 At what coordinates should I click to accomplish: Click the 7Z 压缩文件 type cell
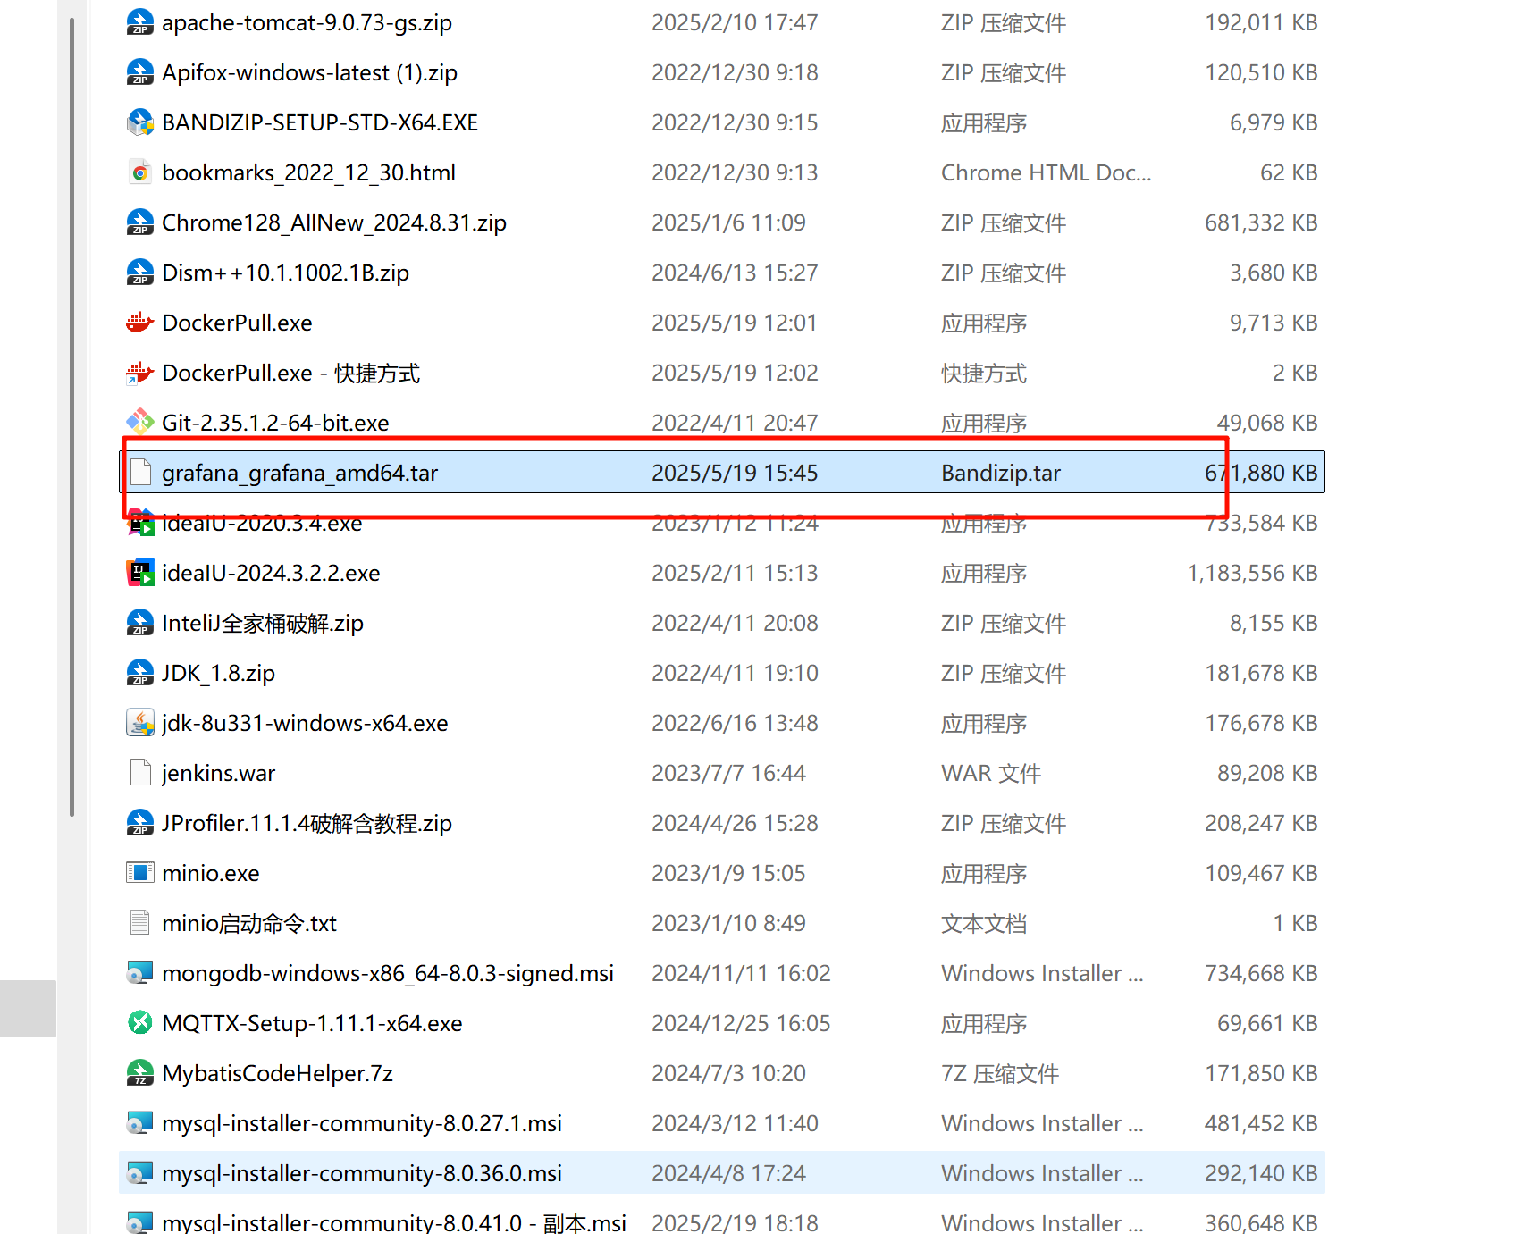(1000, 1073)
